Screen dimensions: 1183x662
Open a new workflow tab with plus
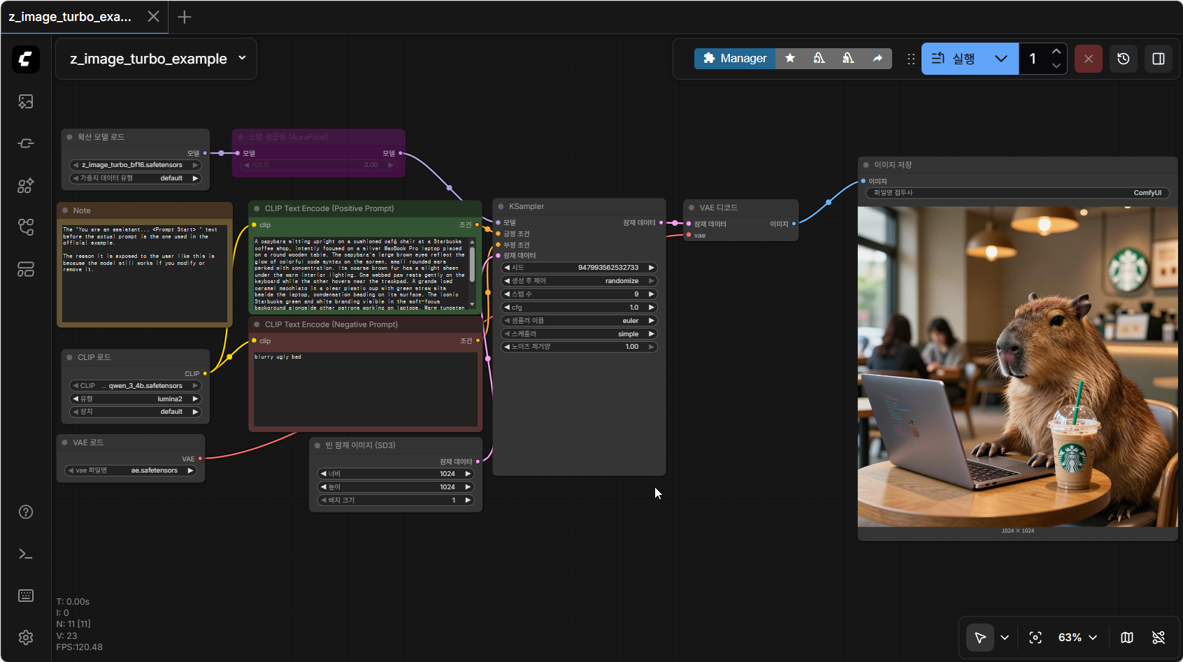coord(185,17)
